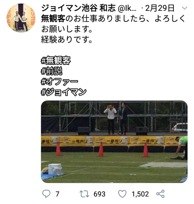Retweet using the retweet arrows icon
194x204 pixels.
(84, 194)
